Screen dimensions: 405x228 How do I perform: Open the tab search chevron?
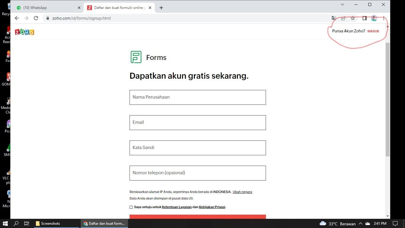point(342,4)
